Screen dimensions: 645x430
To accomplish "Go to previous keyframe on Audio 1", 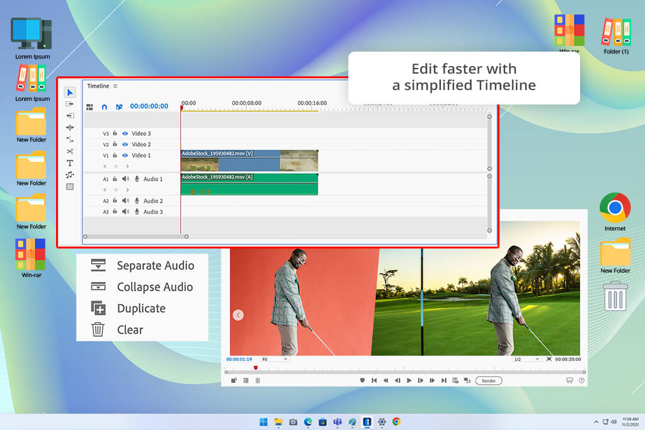I will coord(105,190).
